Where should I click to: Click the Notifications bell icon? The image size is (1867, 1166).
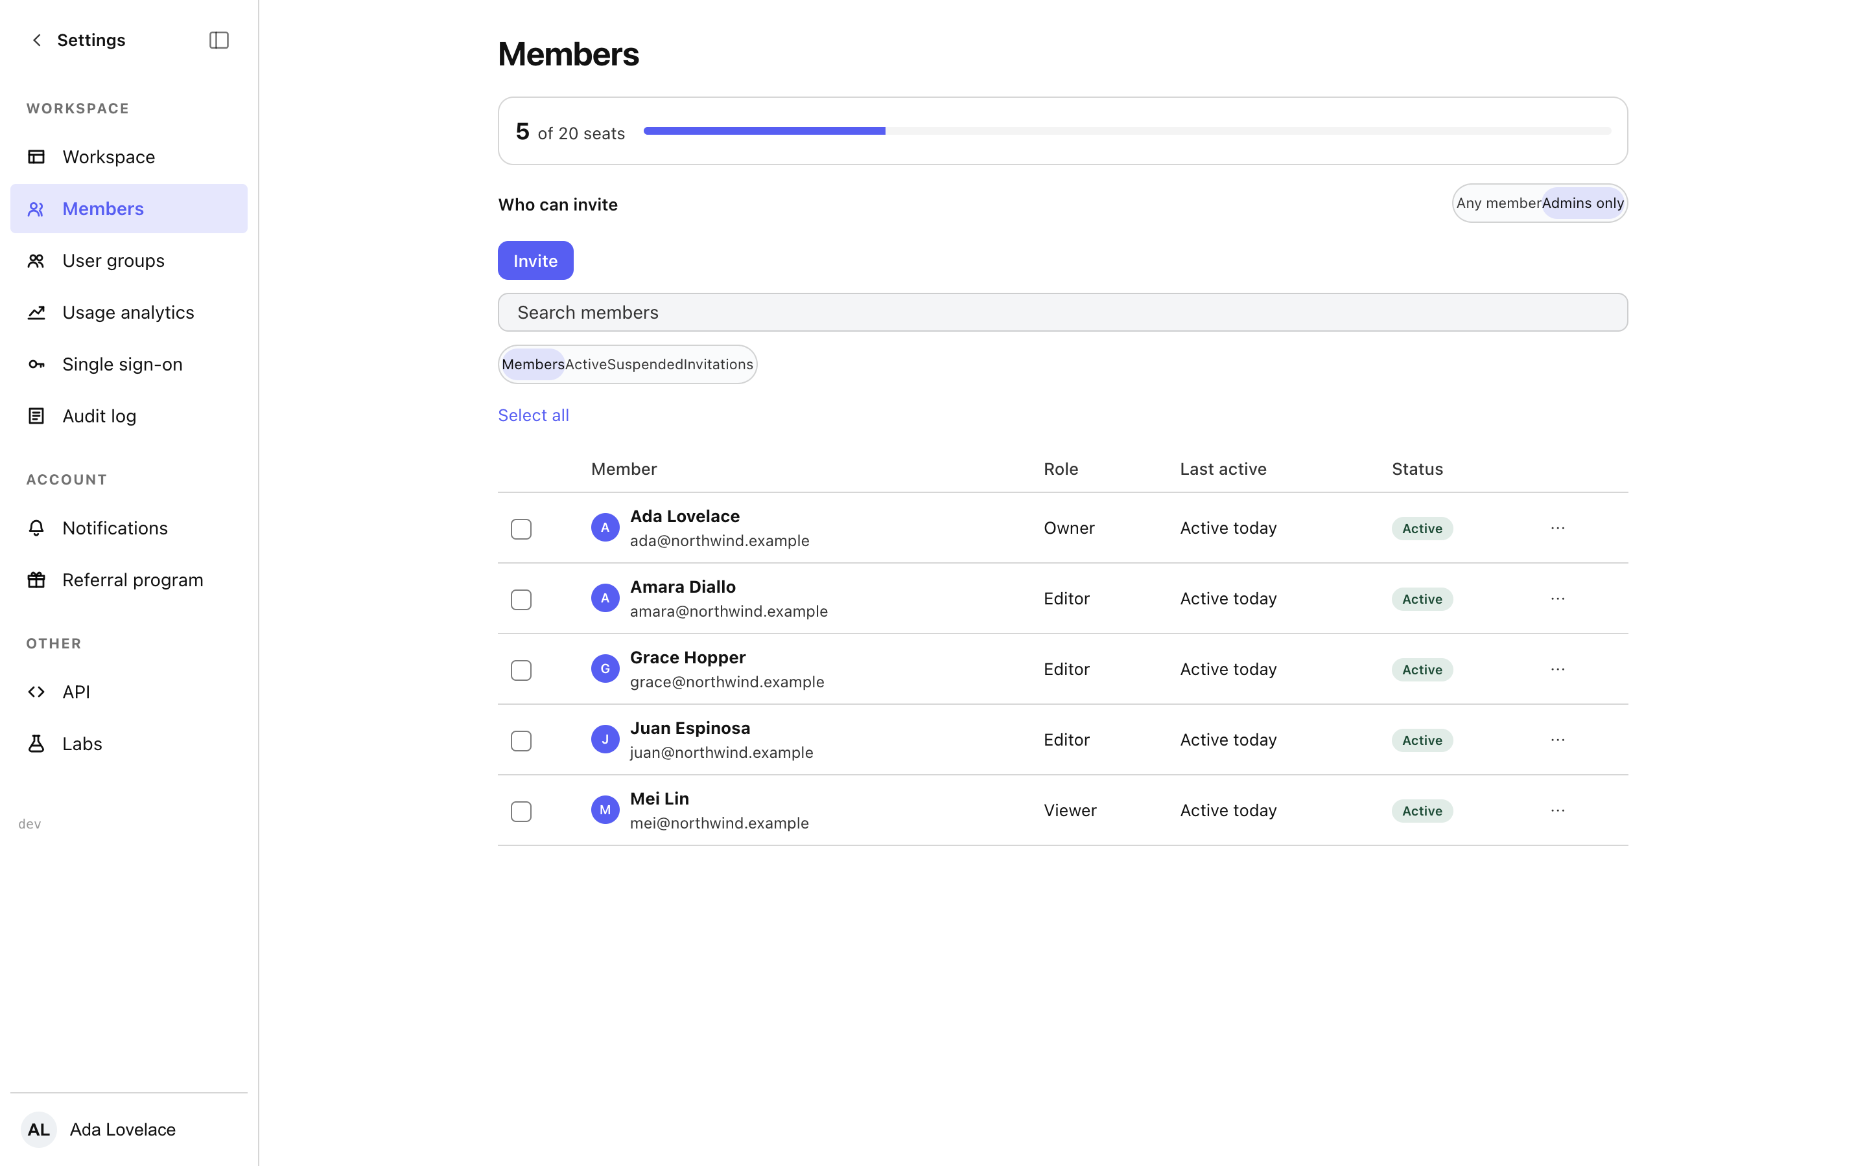coord(36,527)
